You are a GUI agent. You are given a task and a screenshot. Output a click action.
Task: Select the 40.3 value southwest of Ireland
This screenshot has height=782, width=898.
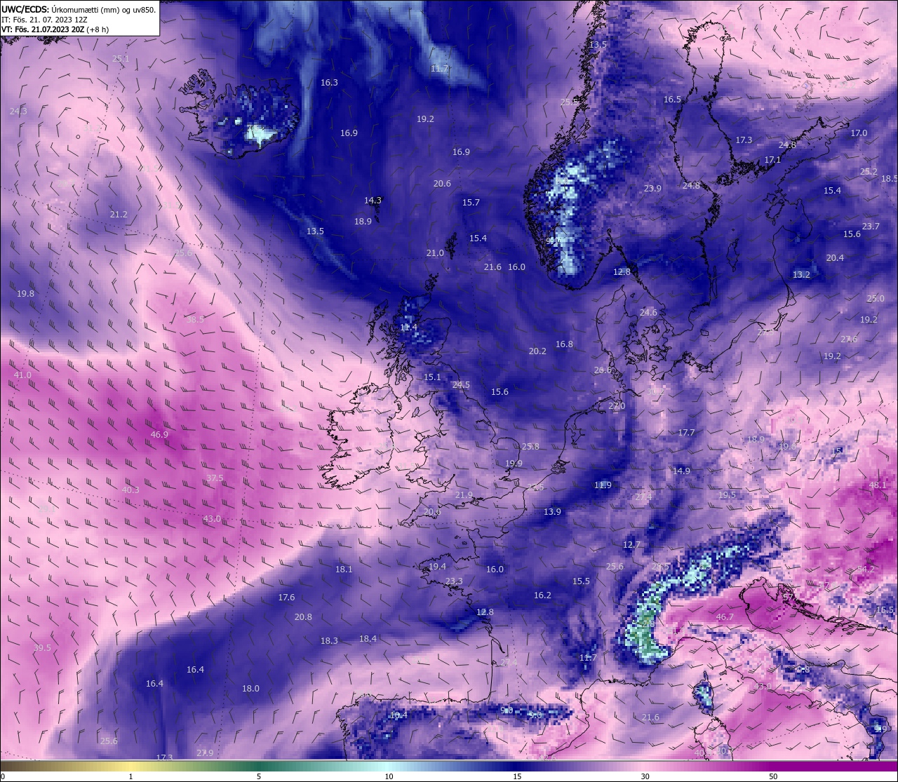click(x=130, y=490)
